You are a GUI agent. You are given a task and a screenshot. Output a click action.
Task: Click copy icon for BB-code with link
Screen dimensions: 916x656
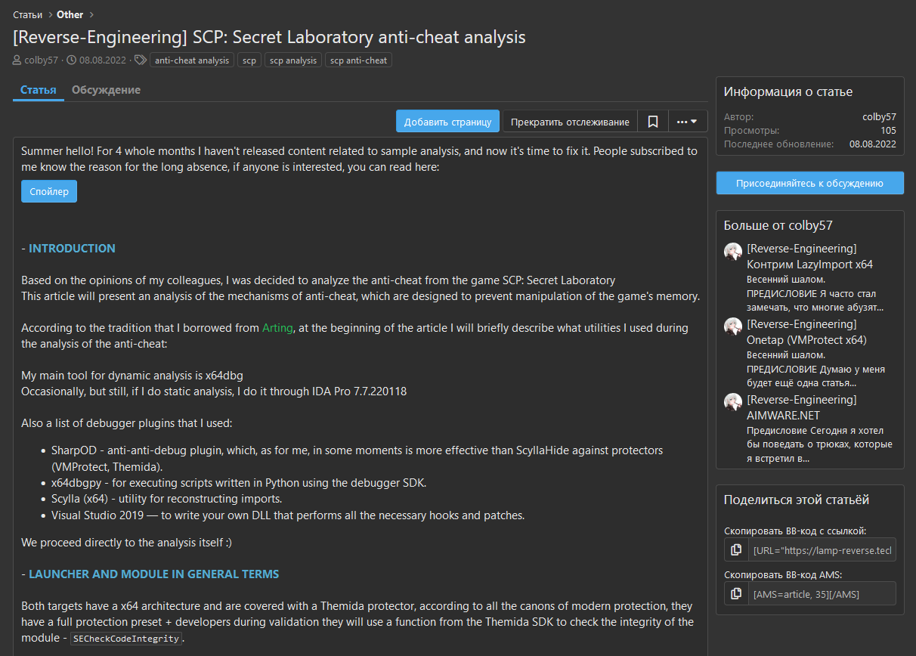[x=736, y=550]
